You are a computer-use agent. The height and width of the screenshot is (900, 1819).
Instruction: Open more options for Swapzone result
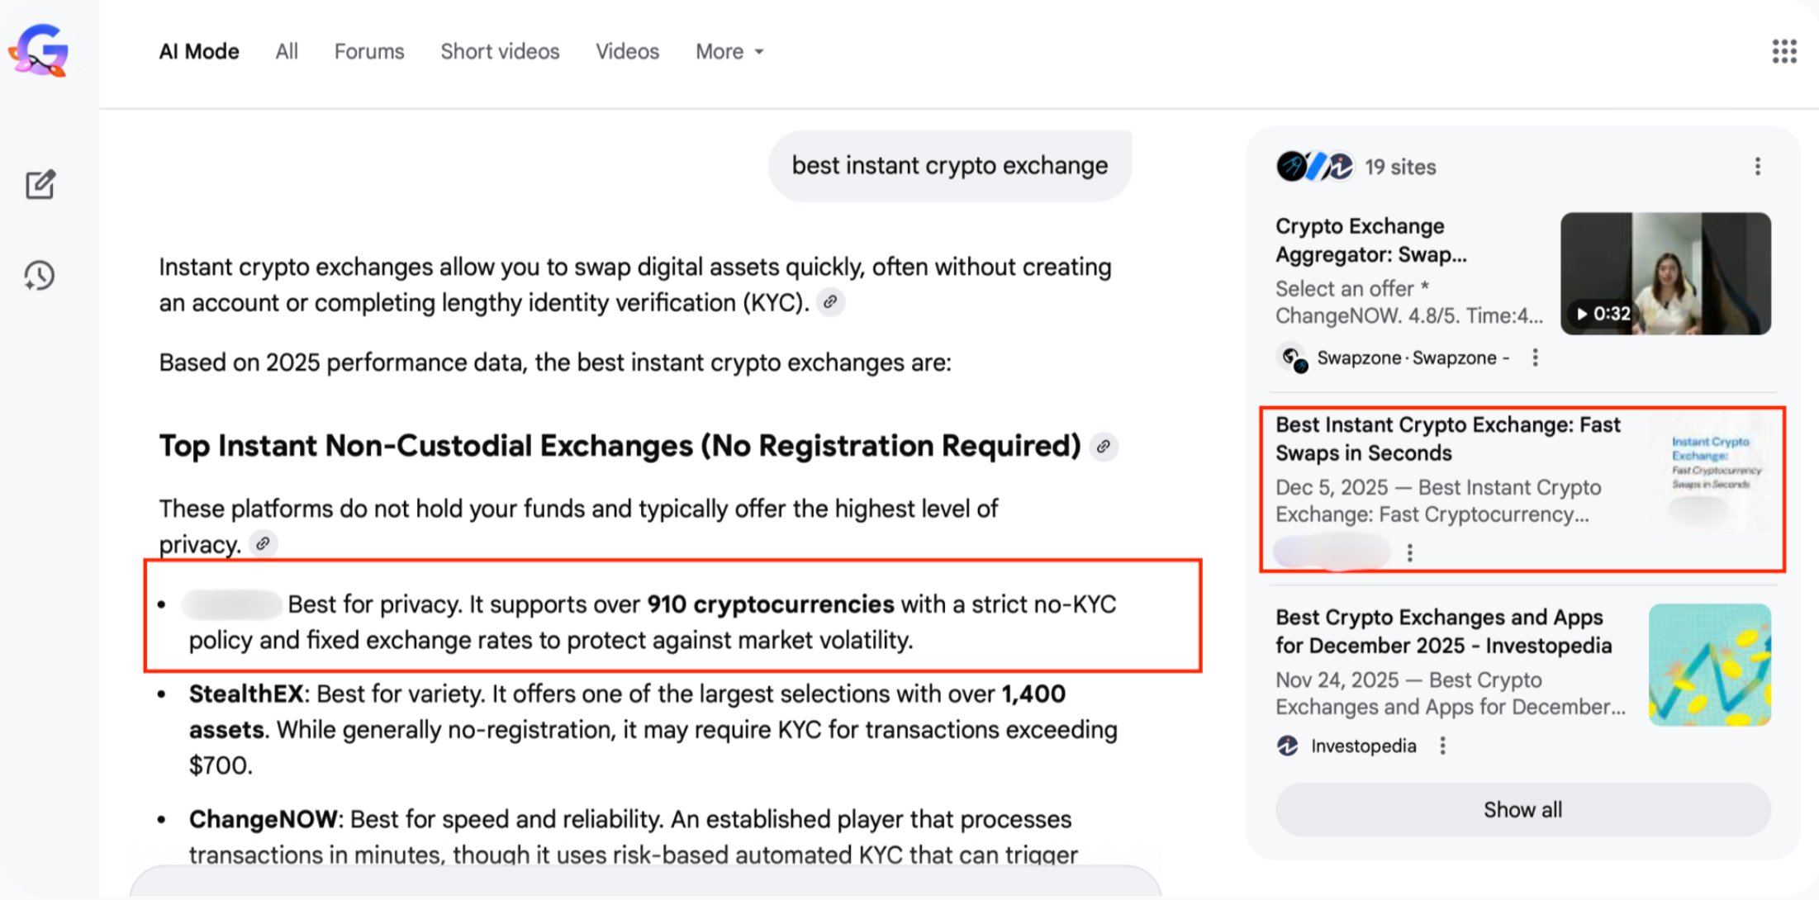[x=1536, y=358]
